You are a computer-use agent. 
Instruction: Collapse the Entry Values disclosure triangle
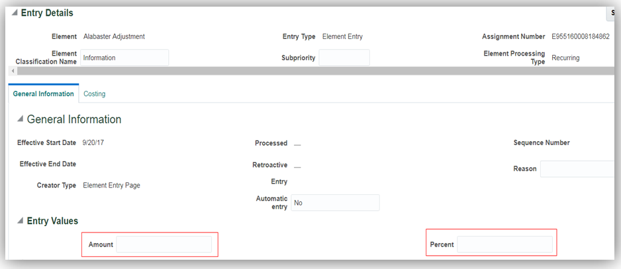tap(20, 221)
